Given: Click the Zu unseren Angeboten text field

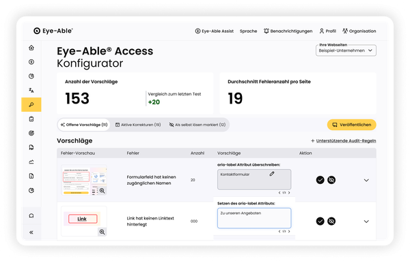Looking at the screenshot, I should click(x=254, y=218).
